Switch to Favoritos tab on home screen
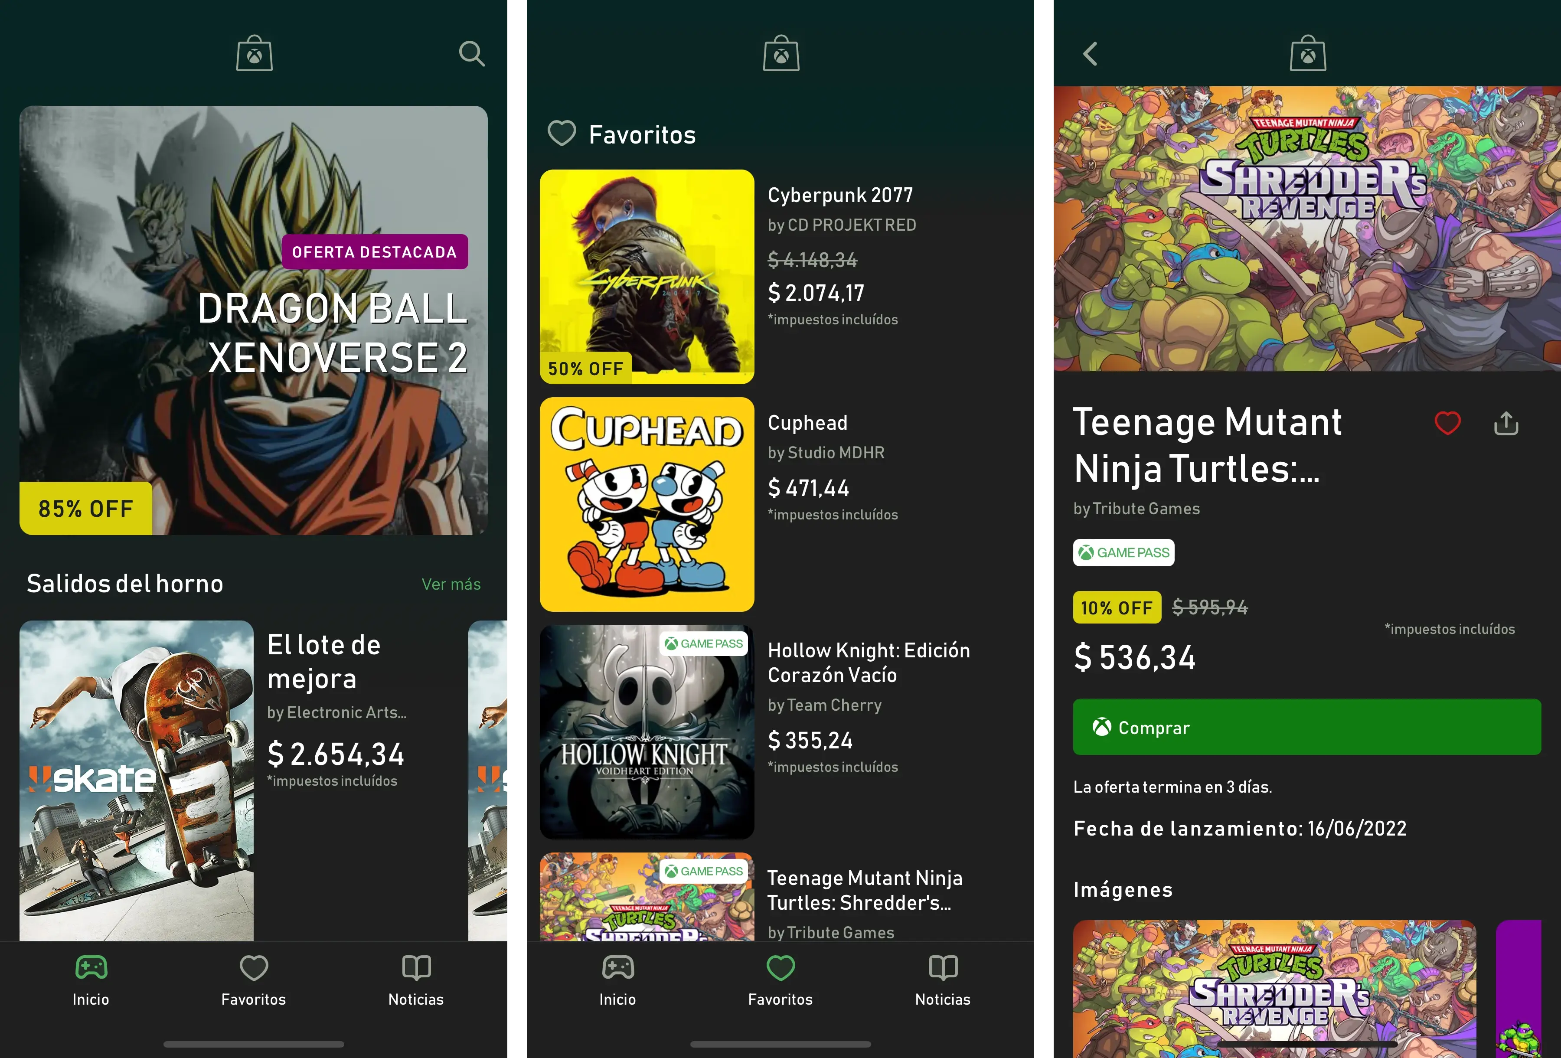This screenshot has width=1561, height=1058. [x=253, y=980]
